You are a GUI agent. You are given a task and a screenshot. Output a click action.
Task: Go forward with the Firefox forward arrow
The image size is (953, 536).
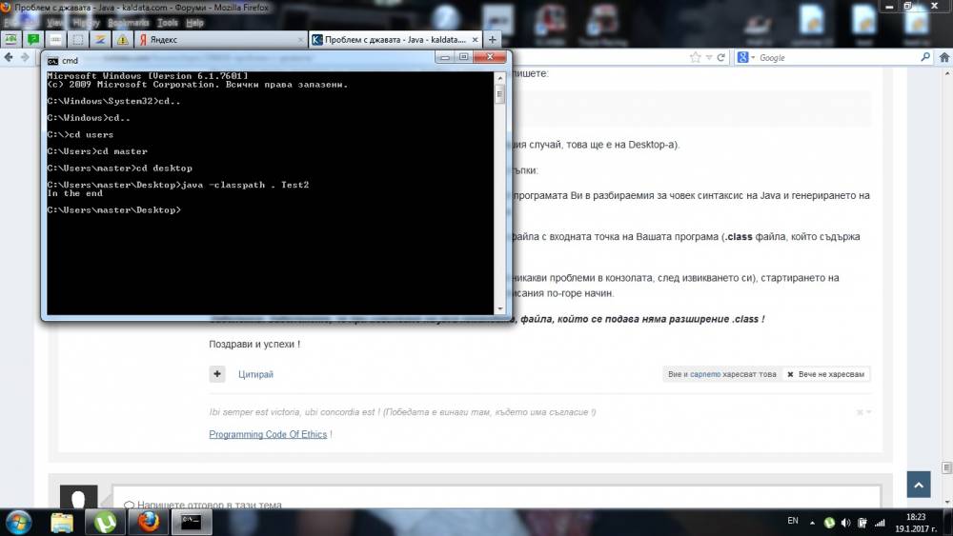pyautogui.click(x=25, y=57)
